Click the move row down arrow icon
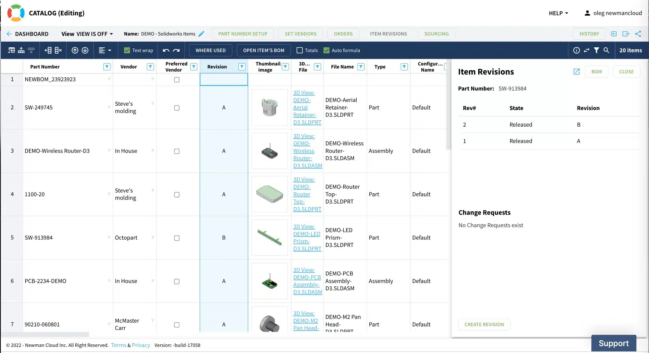This screenshot has height=353, width=649. pyautogui.click(x=85, y=50)
